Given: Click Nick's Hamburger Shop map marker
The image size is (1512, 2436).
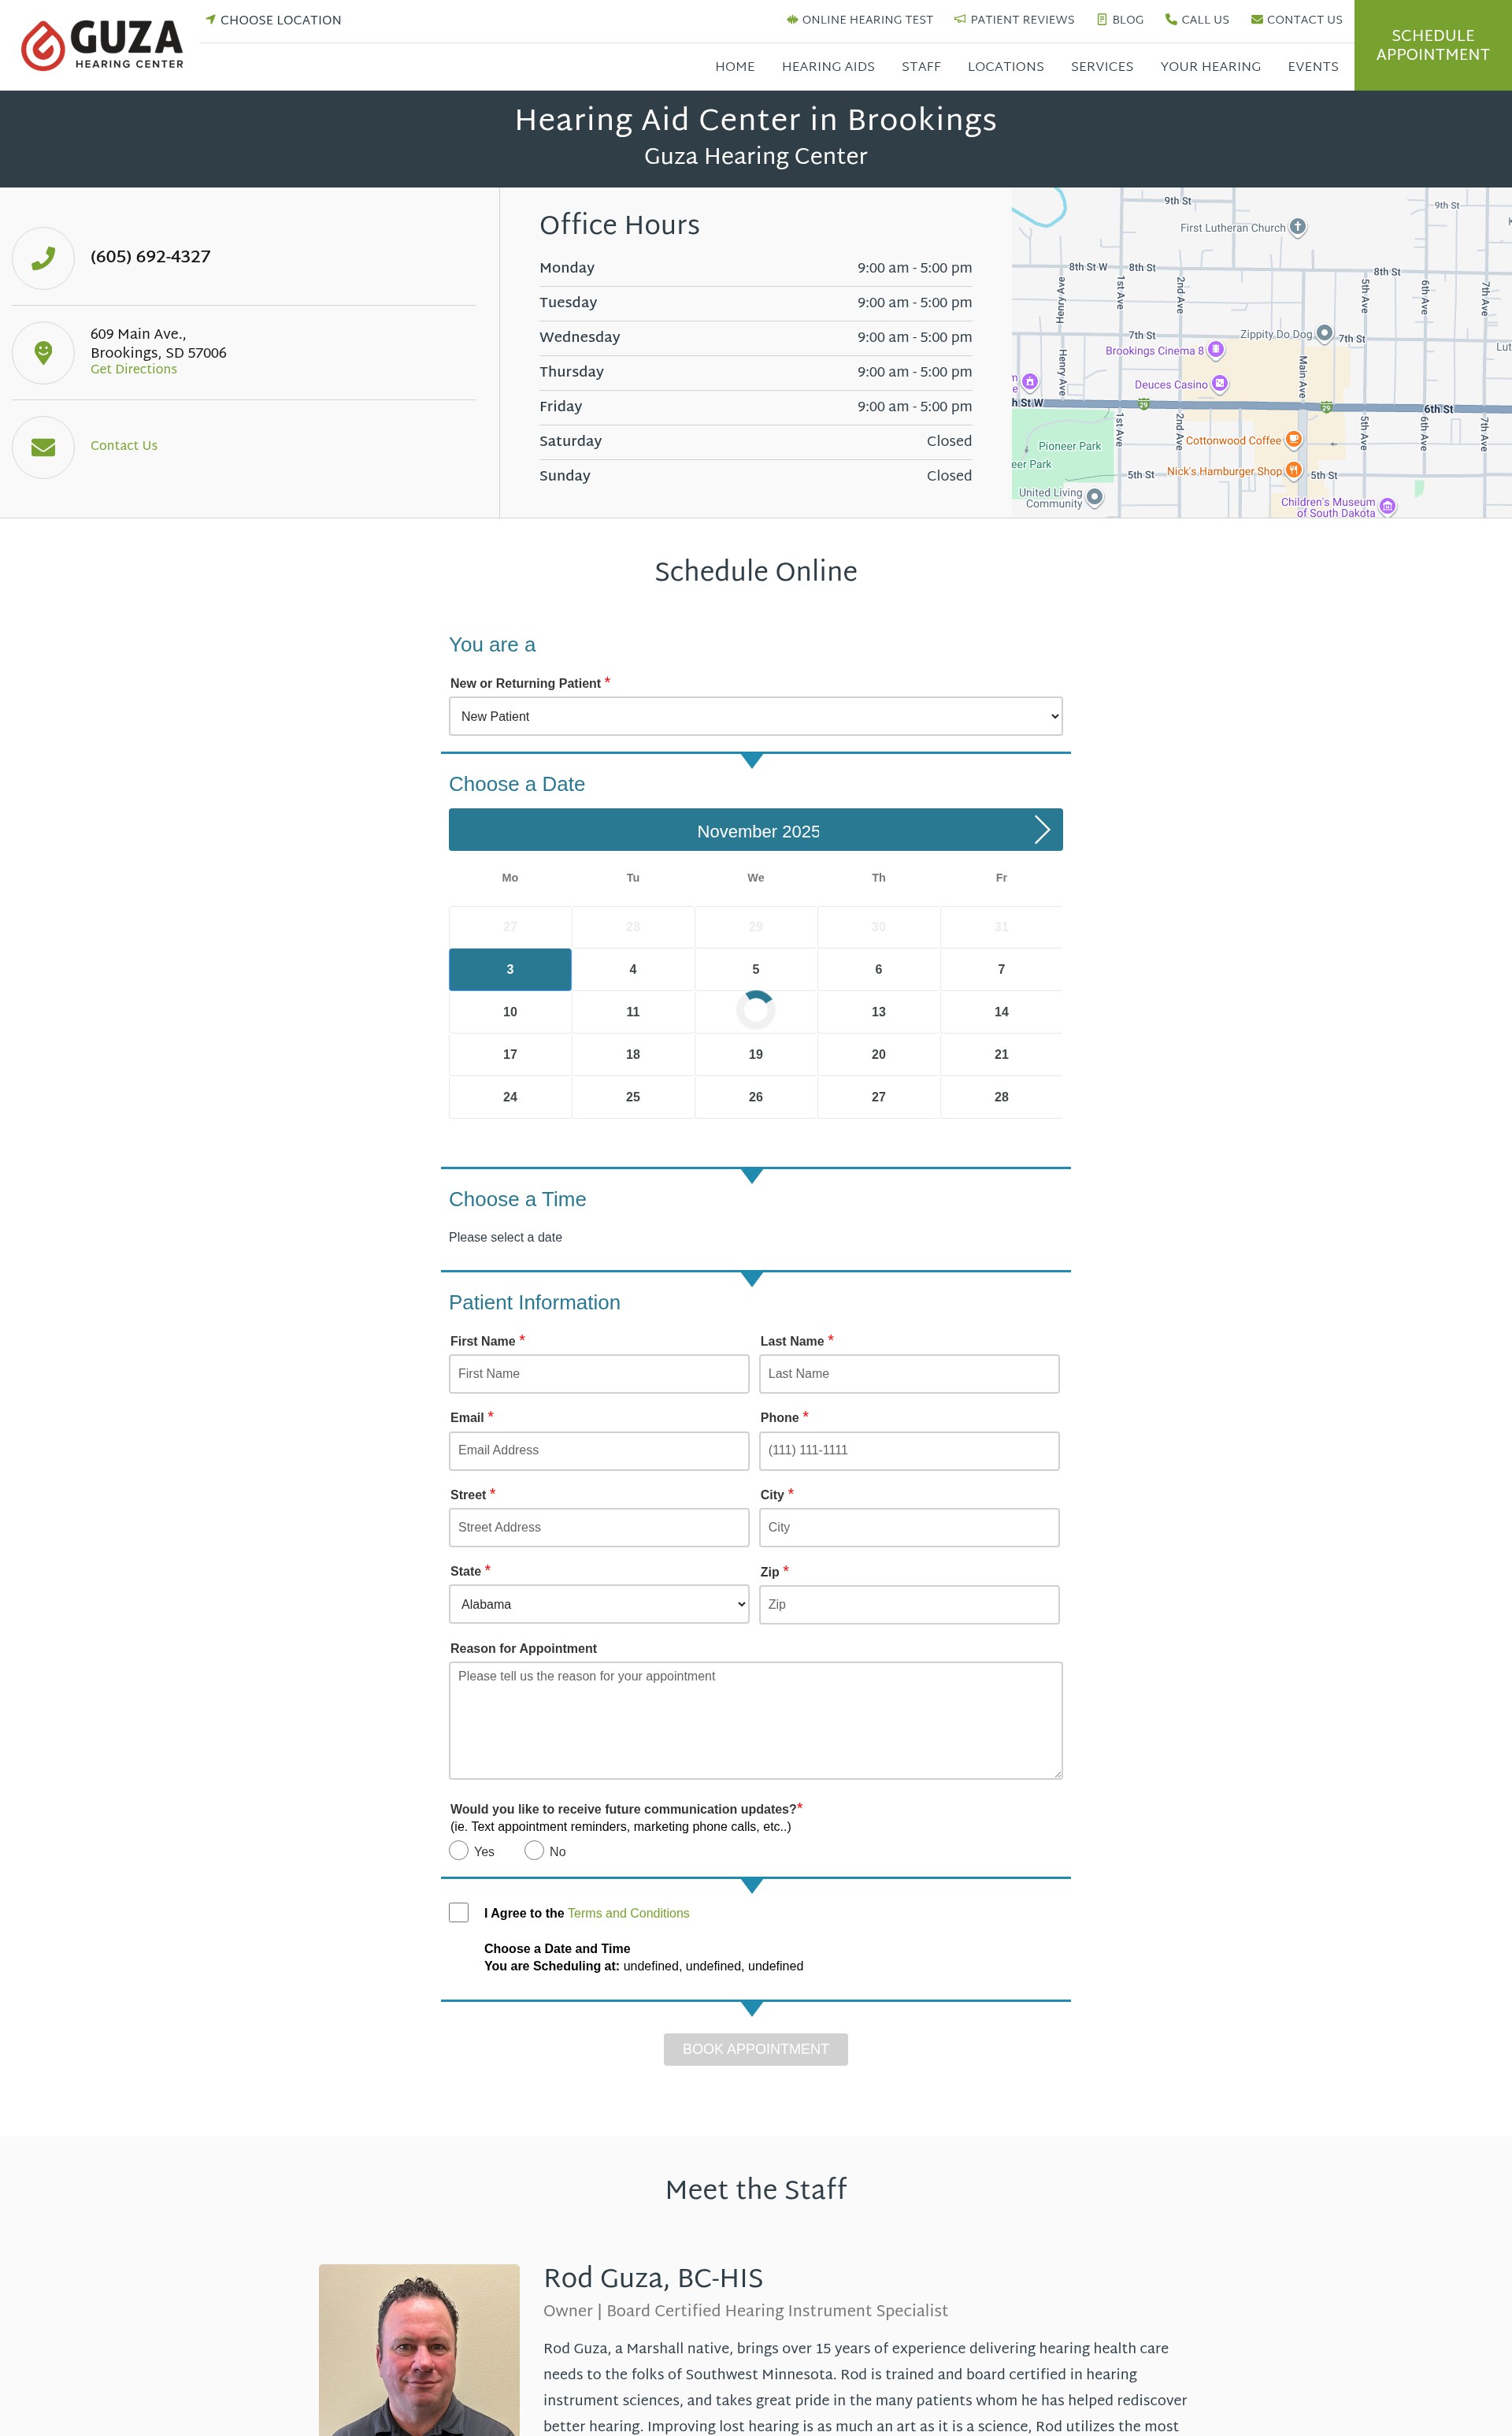Looking at the screenshot, I should pyautogui.click(x=1293, y=470).
